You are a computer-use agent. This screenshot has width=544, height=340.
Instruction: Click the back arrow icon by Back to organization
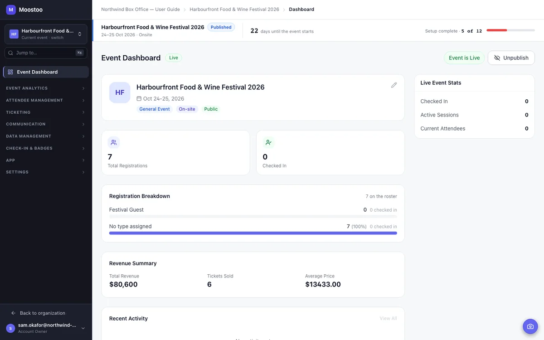14,313
